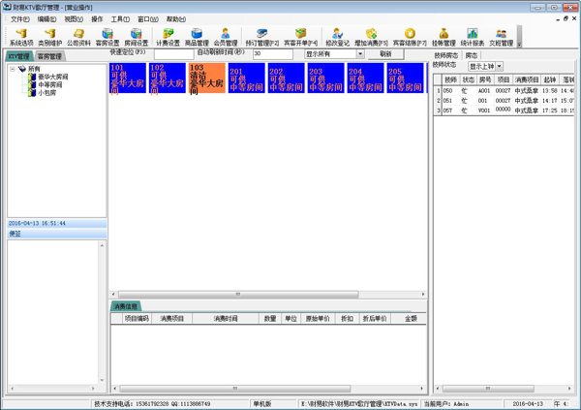Screen dimensions: 581x410
Task: Open the 文件 menu
Action: [20, 19]
